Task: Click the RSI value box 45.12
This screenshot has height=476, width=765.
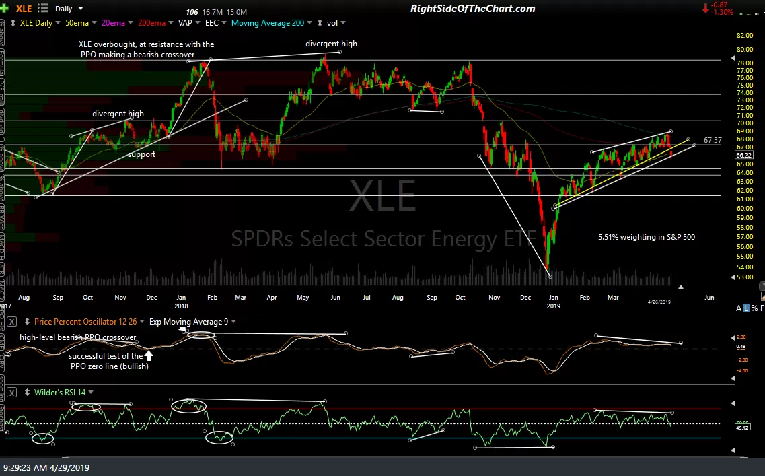Action: click(741, 427)
